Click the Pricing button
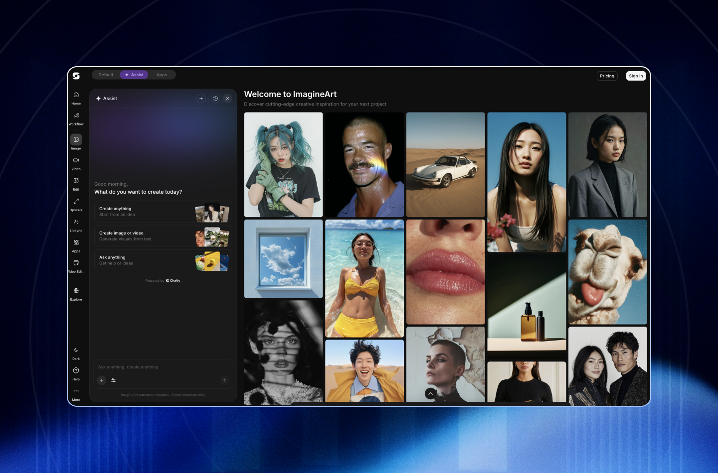 tap(607, 76)
